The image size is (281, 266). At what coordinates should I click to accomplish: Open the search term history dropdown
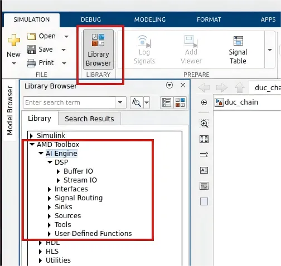(120, 102)
